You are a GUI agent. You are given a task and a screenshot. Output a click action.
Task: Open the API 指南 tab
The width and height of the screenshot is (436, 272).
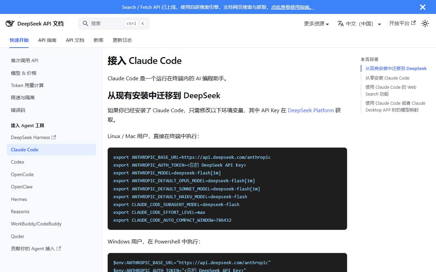47,40
